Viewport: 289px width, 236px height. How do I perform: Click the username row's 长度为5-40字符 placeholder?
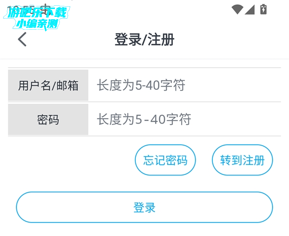[x=141, y=86]
